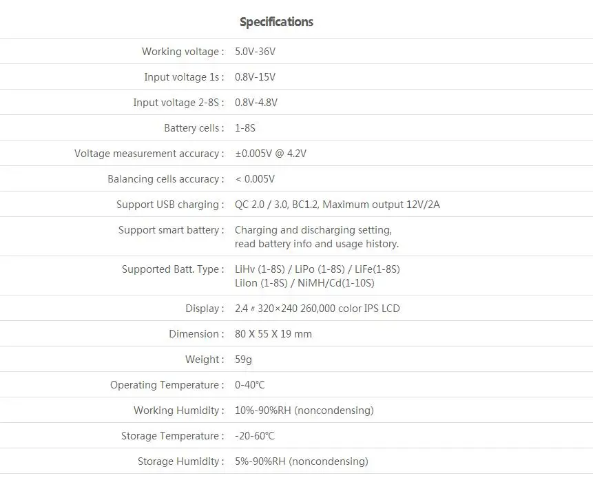
Task: Select the LiHv (1-8S) battery type text
Action: (x=260, y=269)
